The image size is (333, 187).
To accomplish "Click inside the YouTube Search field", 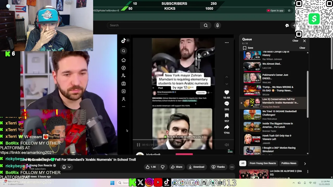I will click(x=153, y=25).
